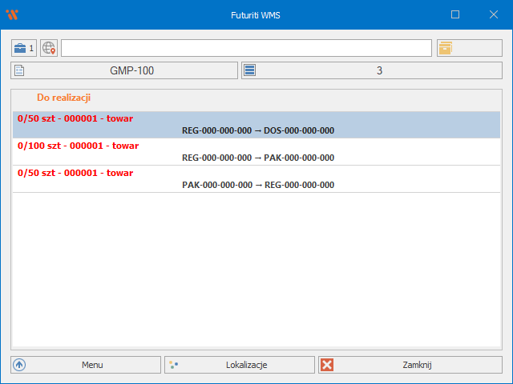The height and width of the screenshot is (384, 513).
Task: Select the 0/100 szt REG to PAK row
Action: coord(256,152)
